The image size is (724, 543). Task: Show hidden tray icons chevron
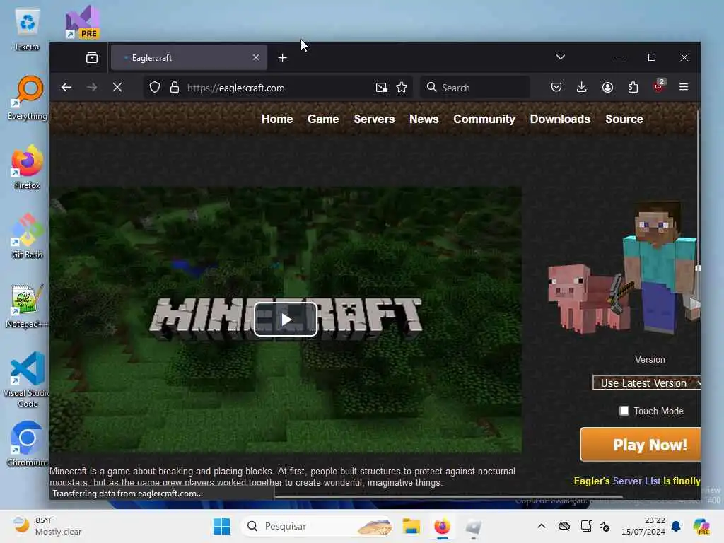pyautogui.click(x=542, y=526)
